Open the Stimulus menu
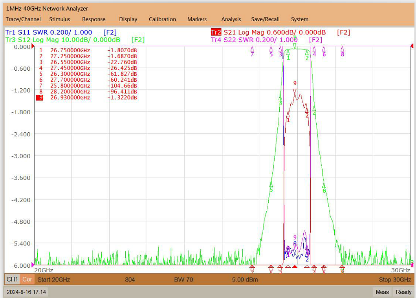The height and width of the screenshot is (298, 416). coord(59,19)
